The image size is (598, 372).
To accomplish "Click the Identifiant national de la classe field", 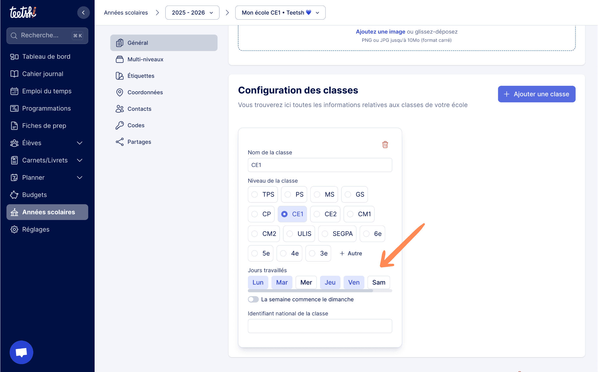I will click(320, 326).
